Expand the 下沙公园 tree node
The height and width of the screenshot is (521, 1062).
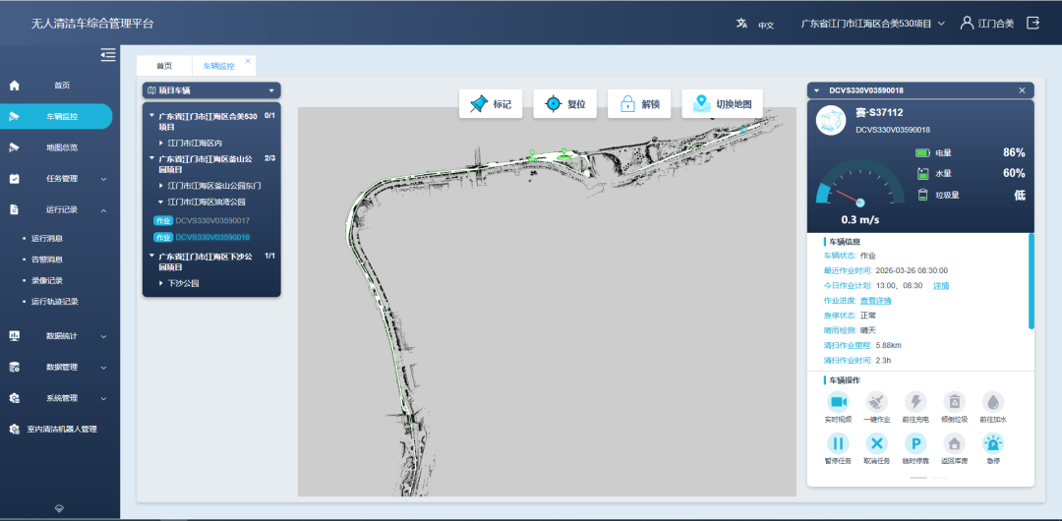[x=162, y=283]
